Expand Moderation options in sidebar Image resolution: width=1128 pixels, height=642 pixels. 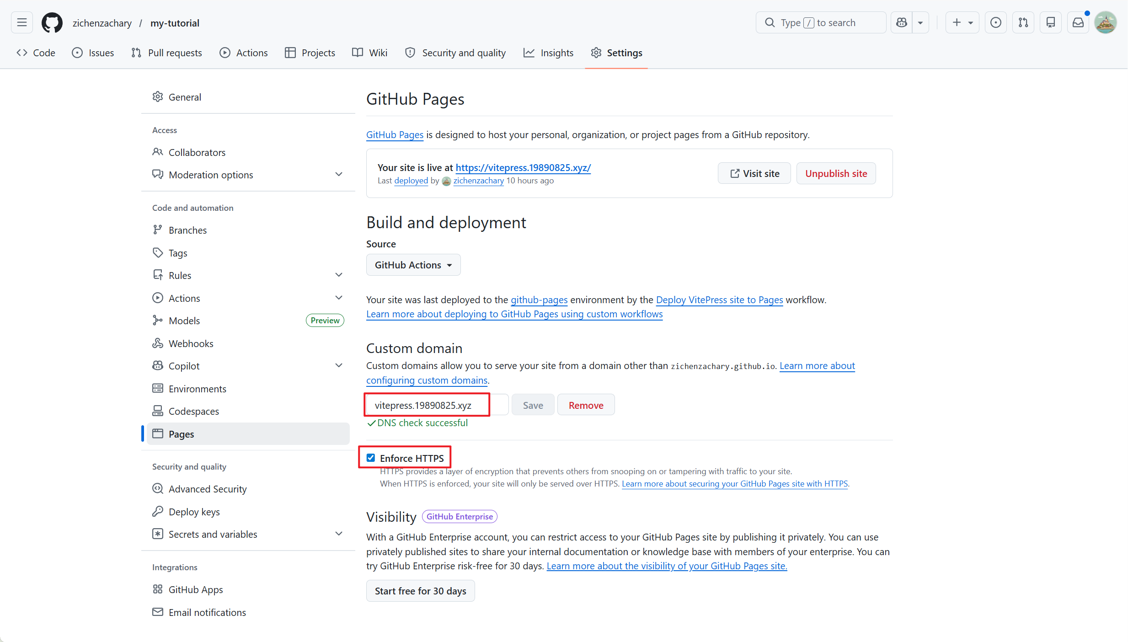coord(339,174)
